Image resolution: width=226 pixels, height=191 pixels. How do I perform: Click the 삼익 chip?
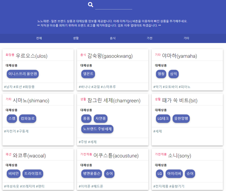coord(173,74)
